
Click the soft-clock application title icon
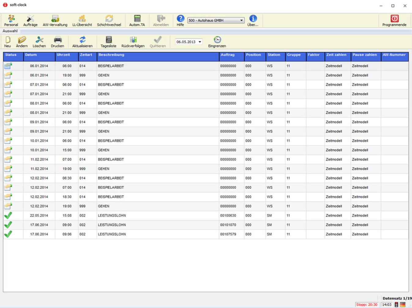pyautogui.click(x=5, y=5)
